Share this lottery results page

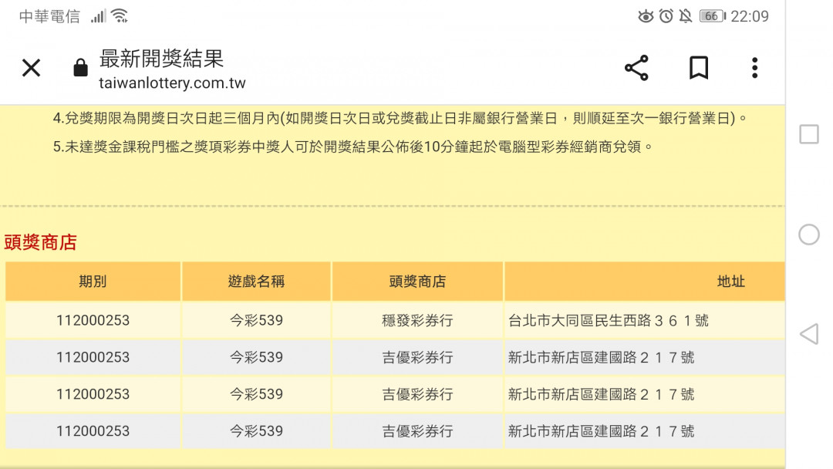tap(636, 68)
